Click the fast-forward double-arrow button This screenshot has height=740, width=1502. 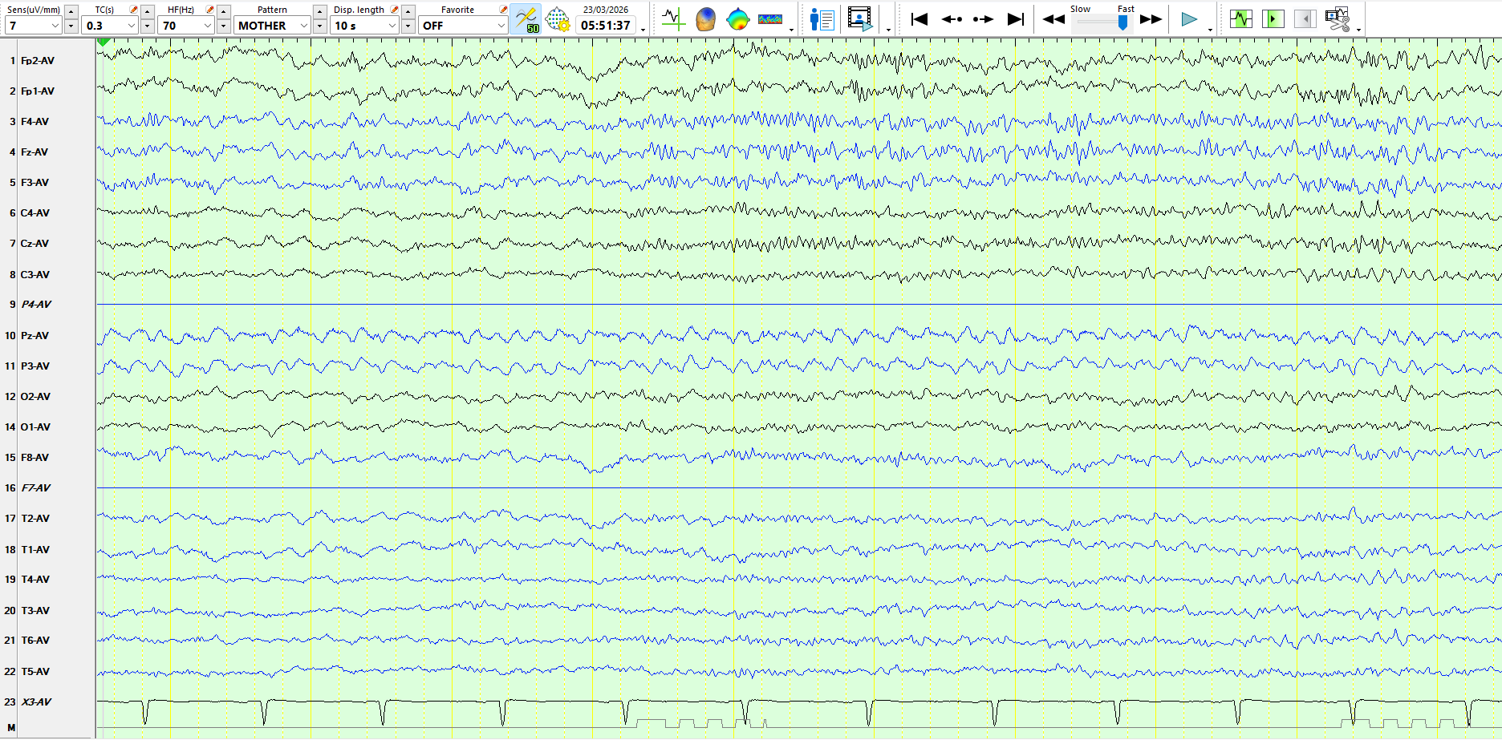coord(1151,19)
